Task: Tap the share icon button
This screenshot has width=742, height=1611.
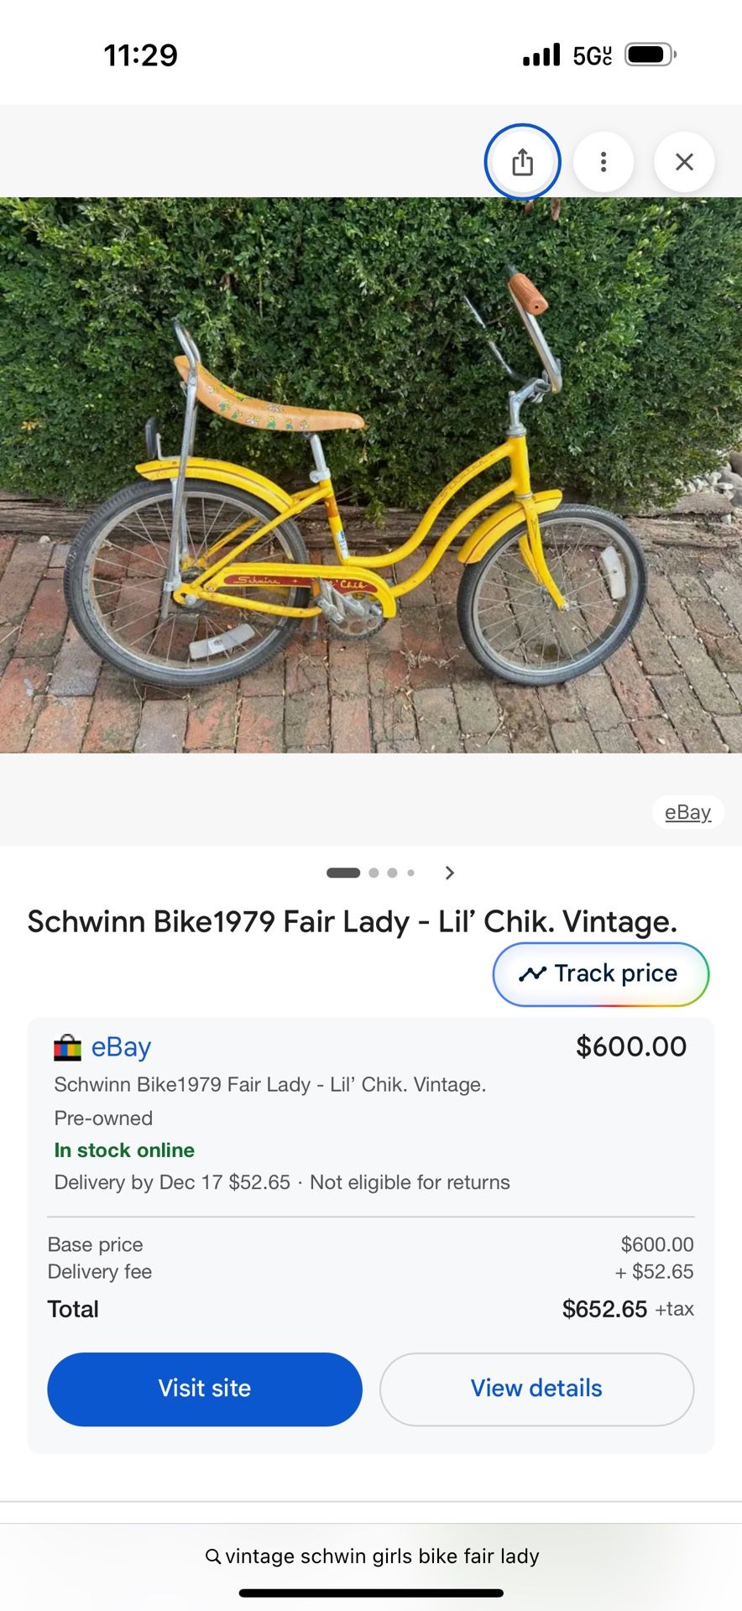Action: coord(522,162)
